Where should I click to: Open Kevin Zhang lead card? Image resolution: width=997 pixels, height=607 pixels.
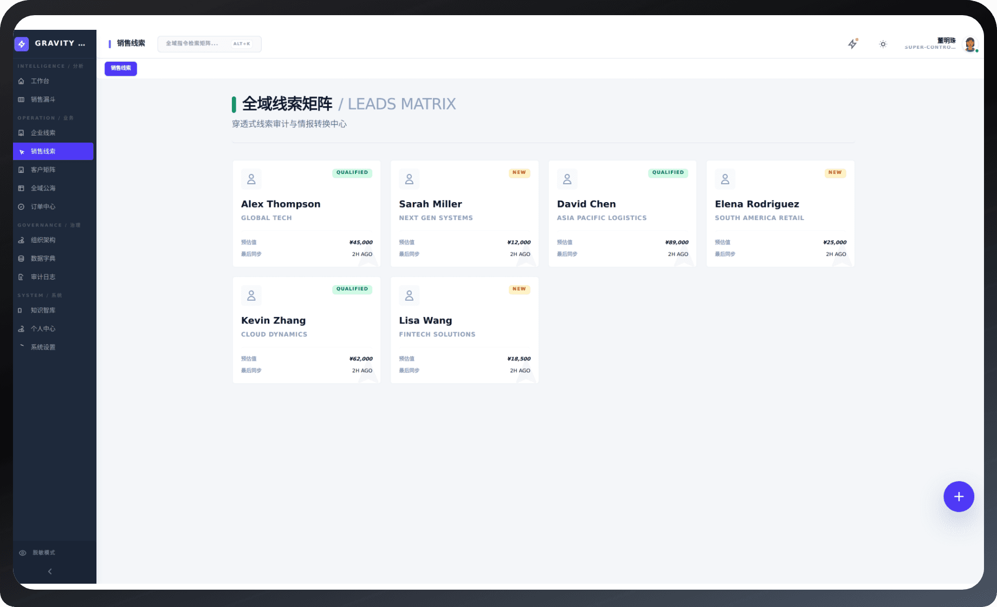click(307, 330)
